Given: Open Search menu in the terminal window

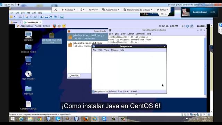Looking at the screenshot, I should 131,34.
